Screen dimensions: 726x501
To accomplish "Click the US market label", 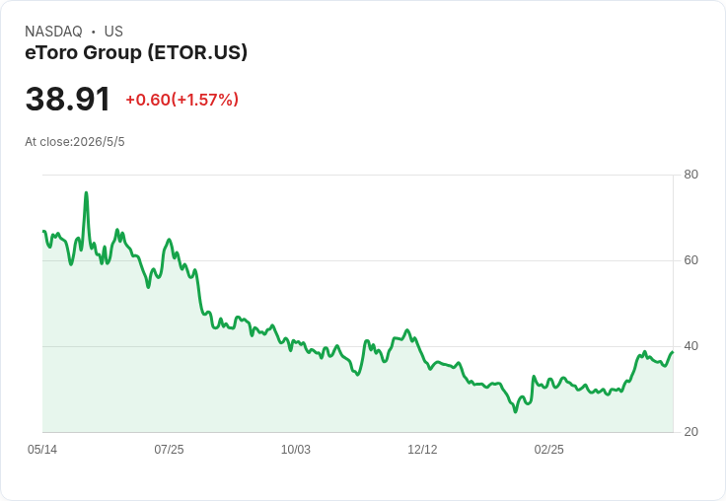I will tap(113, 32).
